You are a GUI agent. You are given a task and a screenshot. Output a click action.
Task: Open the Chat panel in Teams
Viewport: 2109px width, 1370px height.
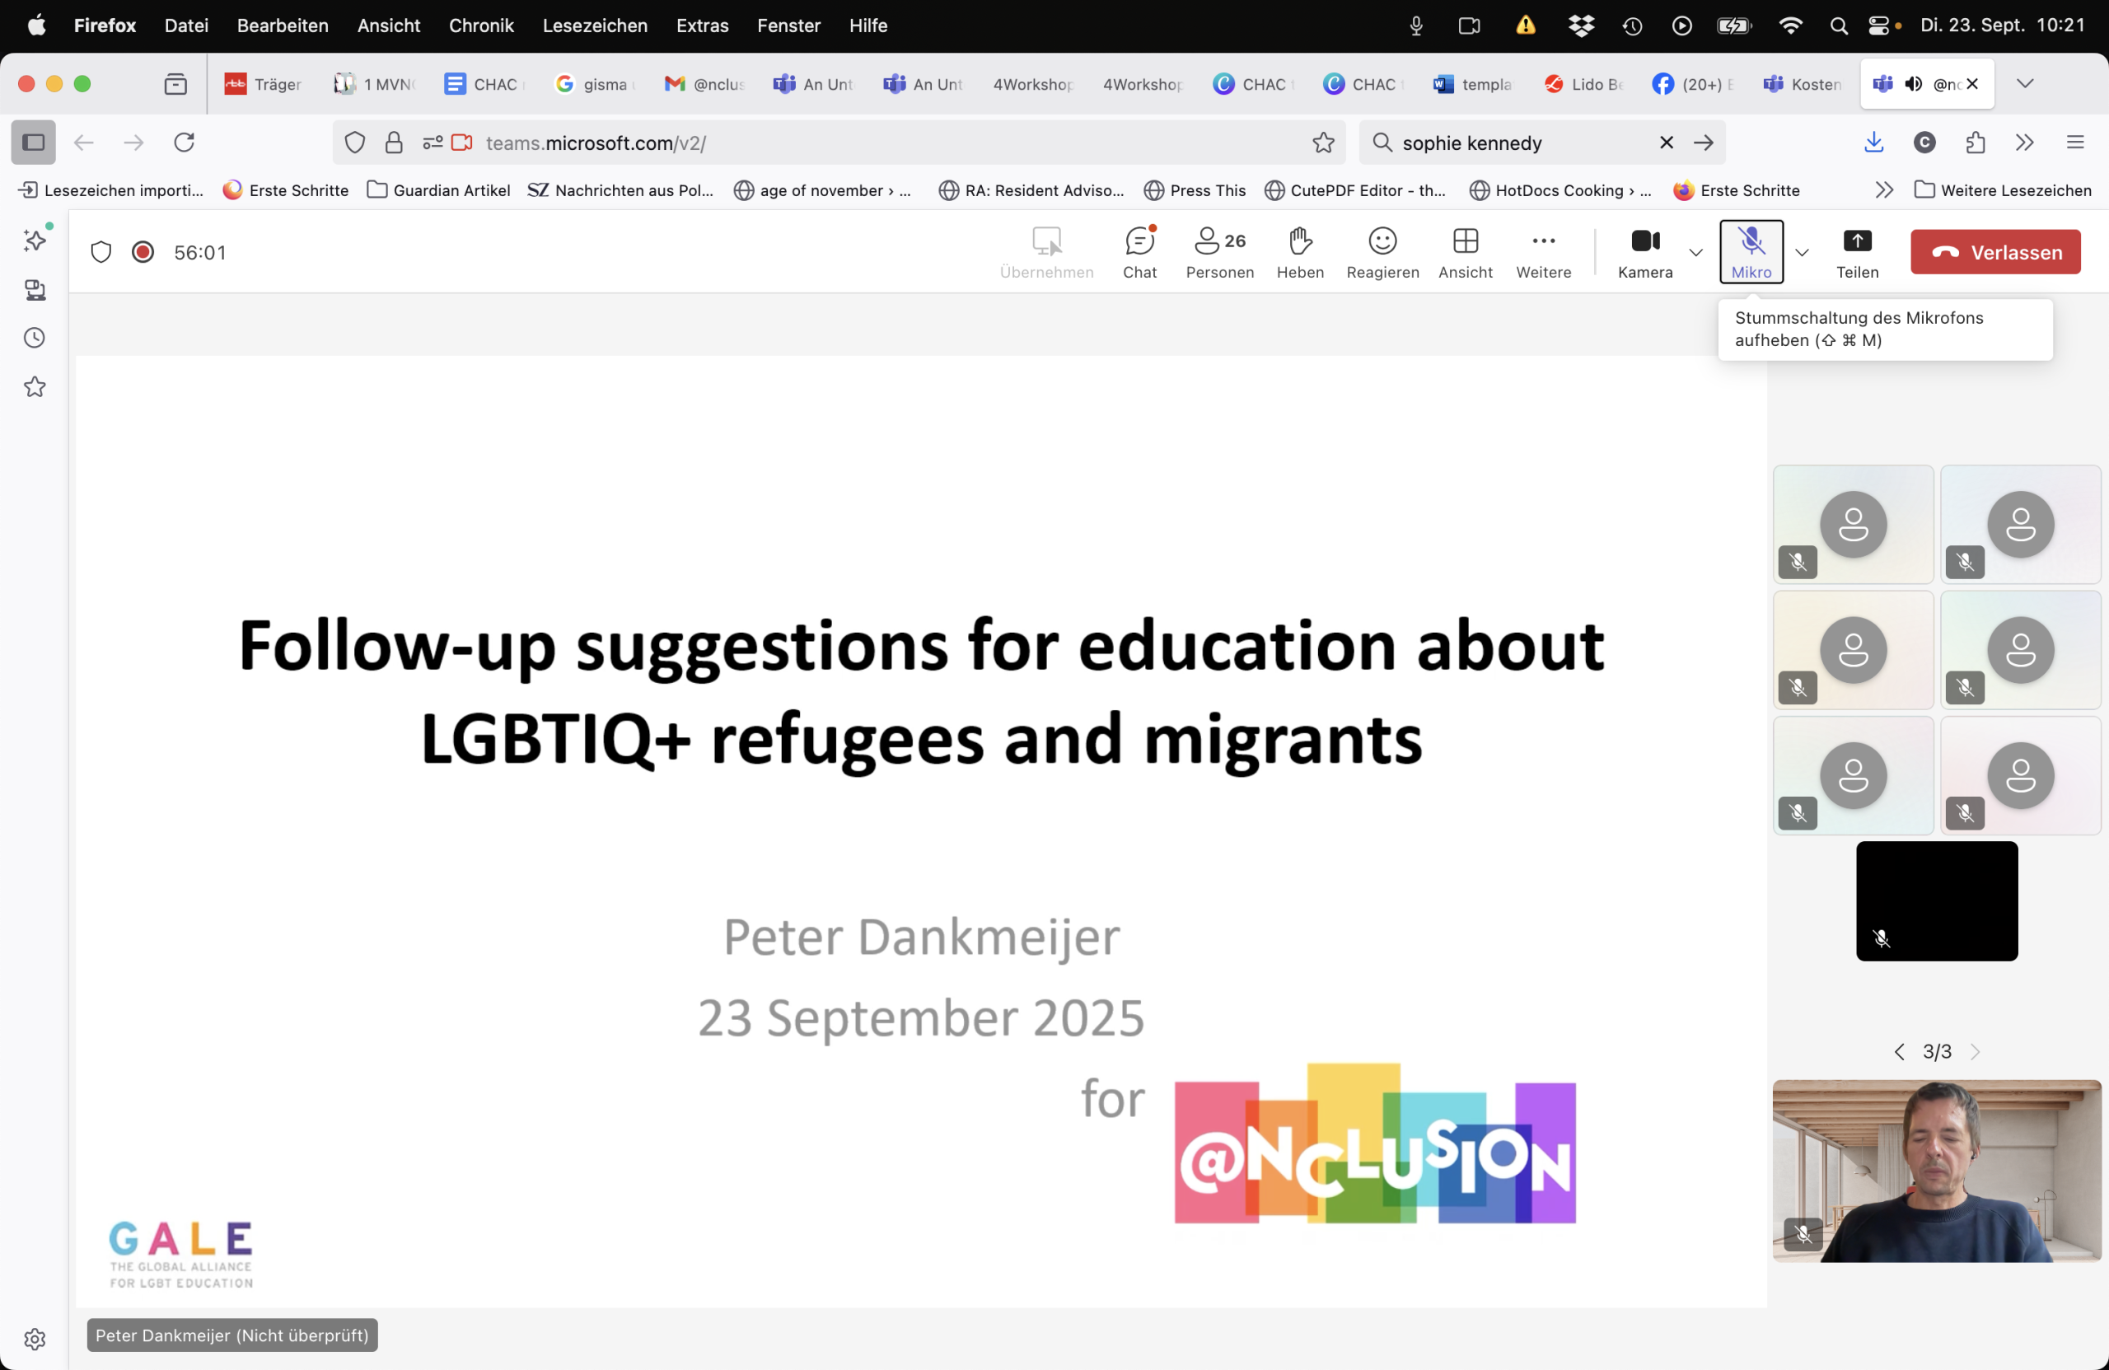pos(1139,251)
